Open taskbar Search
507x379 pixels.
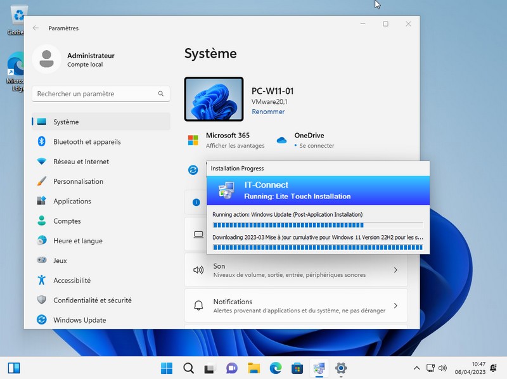(188, 368)
